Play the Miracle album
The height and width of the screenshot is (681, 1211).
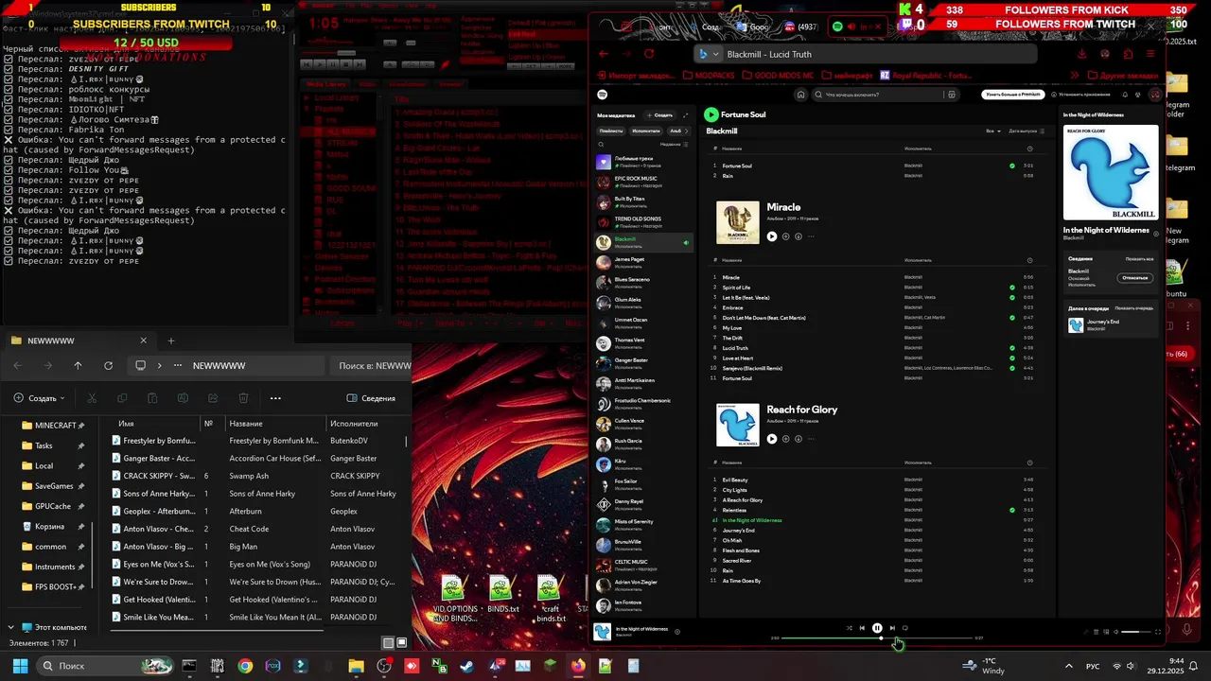pyautogui.click(x=772, y=236)
